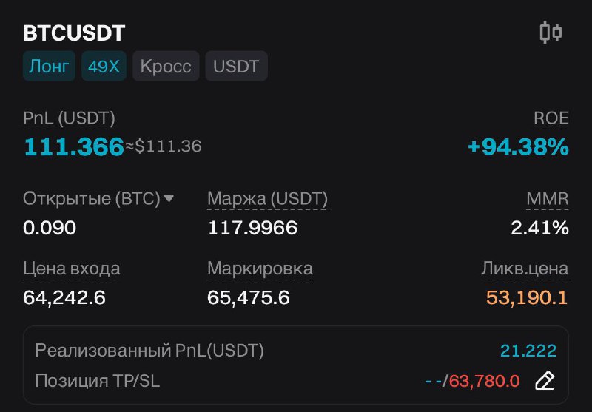Switch margin mode via Кросс tag
This screenshot has height=412, width=592.
(166, 66)
